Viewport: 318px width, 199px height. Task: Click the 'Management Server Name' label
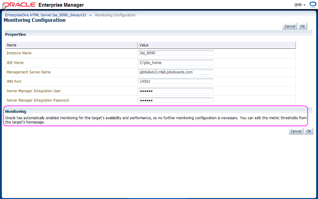click(x=29, y=72)
